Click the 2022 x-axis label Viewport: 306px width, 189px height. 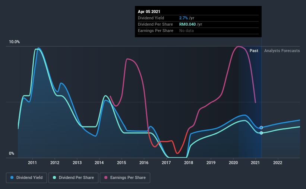pyautogui.click(x=278, y=163)
